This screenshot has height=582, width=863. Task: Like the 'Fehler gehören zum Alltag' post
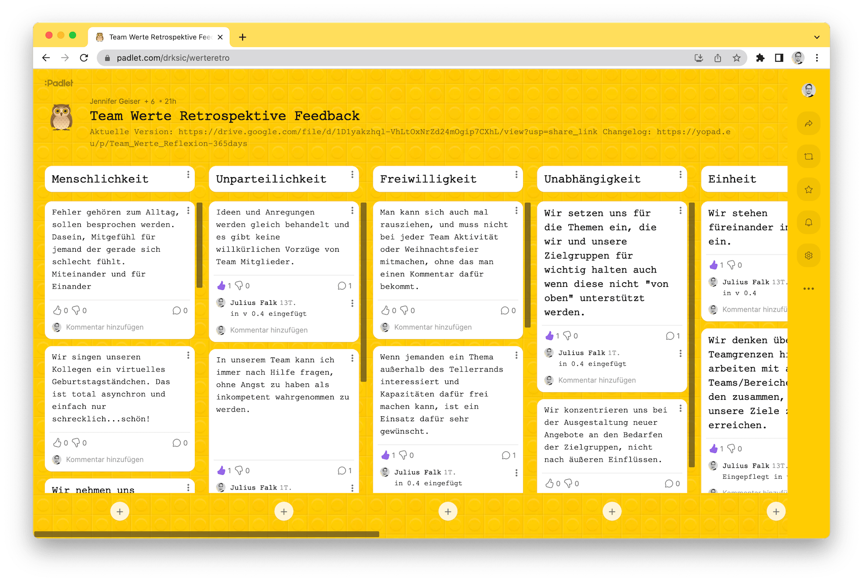58,311
